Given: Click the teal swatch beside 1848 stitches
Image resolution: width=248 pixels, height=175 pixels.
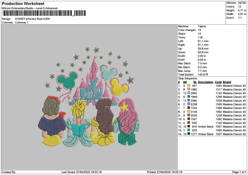Looking at the screenshot, I should 189,97.
